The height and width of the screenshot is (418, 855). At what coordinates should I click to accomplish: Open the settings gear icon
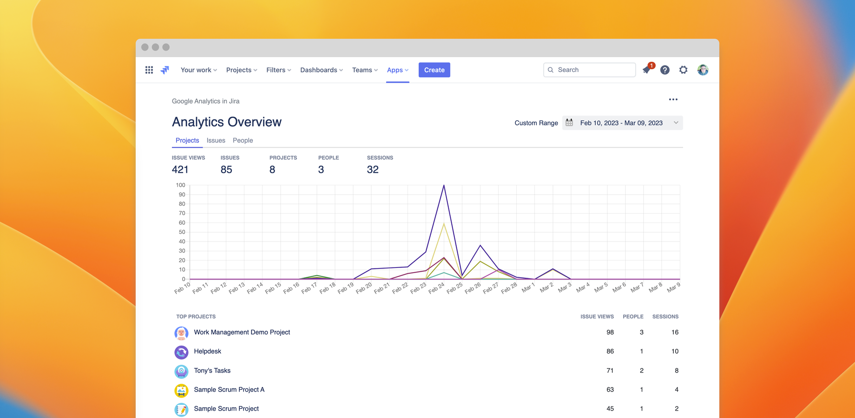coord(684,70)
